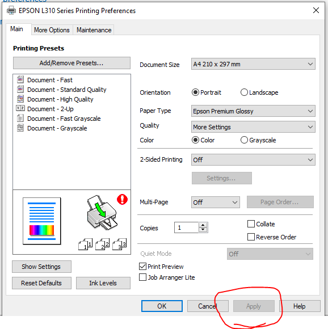328x329 pixels.
Task: Open the 2-Sided Printing dropdown
Action: (x=253, y=160)
